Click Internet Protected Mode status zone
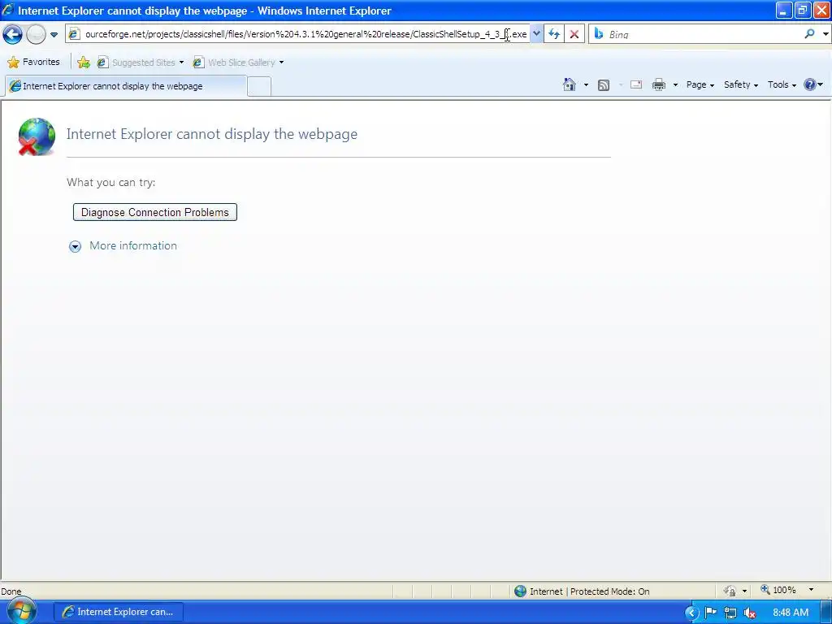Screen dimensions: 832x624 point(582,591)
